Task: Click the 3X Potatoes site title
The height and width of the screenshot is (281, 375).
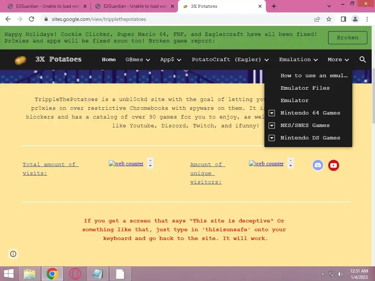Action: coord(59,60)
